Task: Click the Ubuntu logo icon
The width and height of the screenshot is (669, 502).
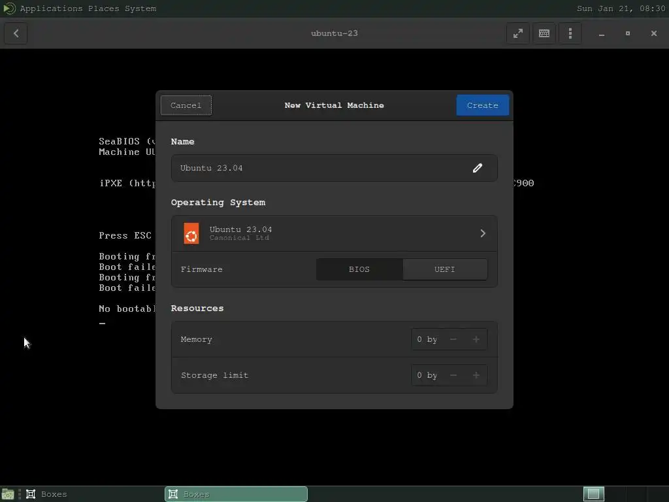Action: tap(191, 233)
